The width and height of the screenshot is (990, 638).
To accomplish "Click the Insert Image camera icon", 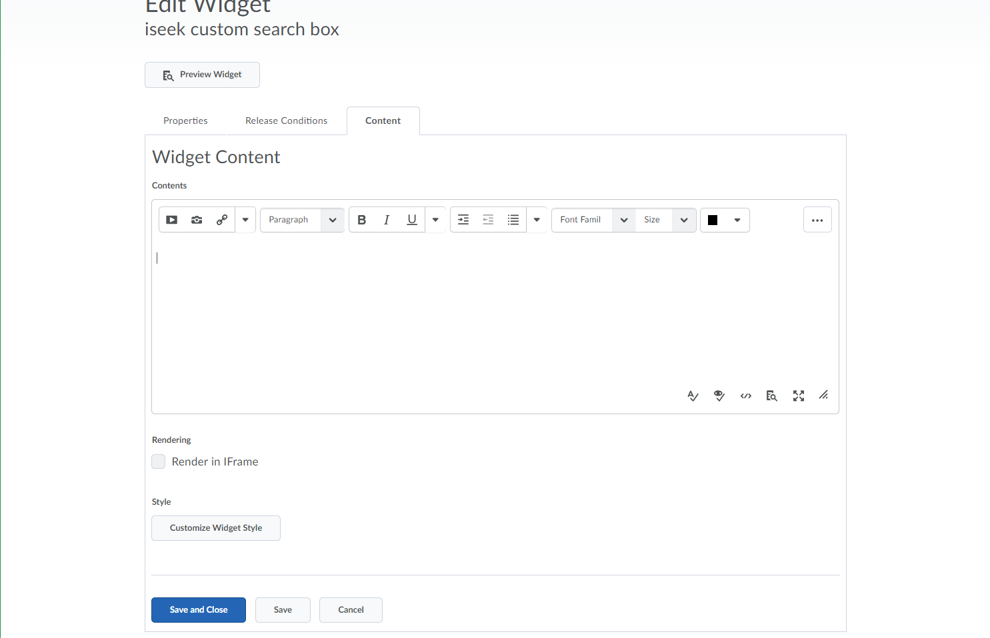I will 197,220.
